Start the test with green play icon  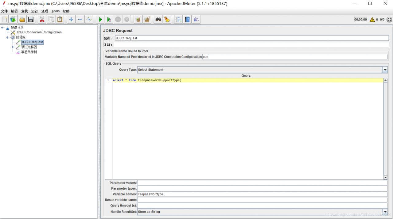[x=100, y=20]
